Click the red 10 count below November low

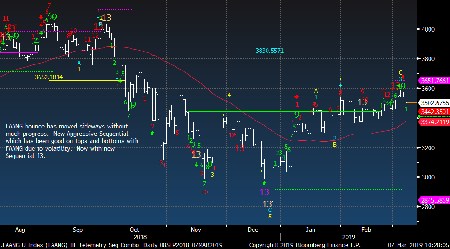[204, 192]
